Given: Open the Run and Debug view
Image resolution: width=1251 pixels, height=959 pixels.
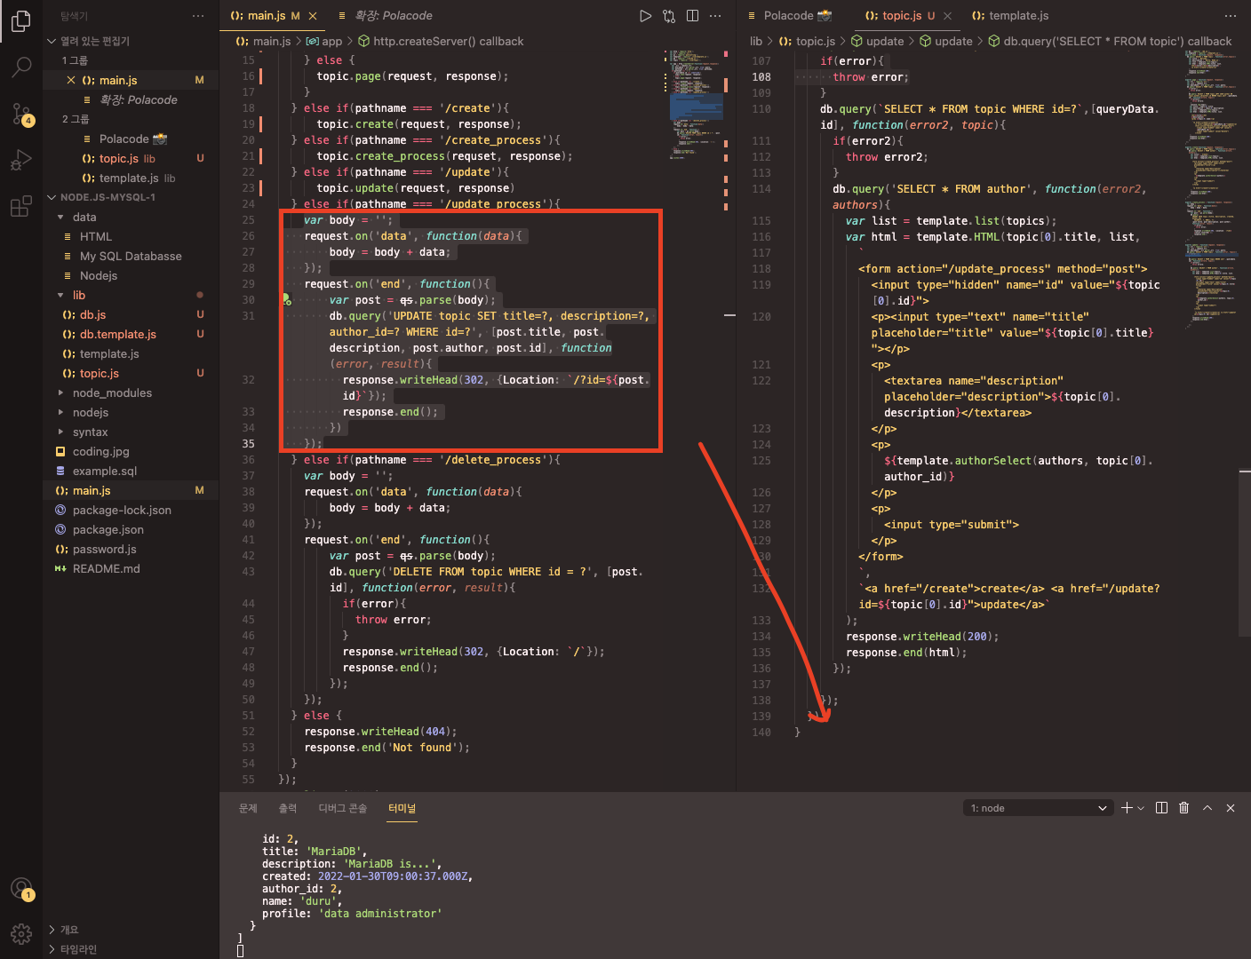Looking at the screenshot, I should pyautogui.click(x=21, y=161).
